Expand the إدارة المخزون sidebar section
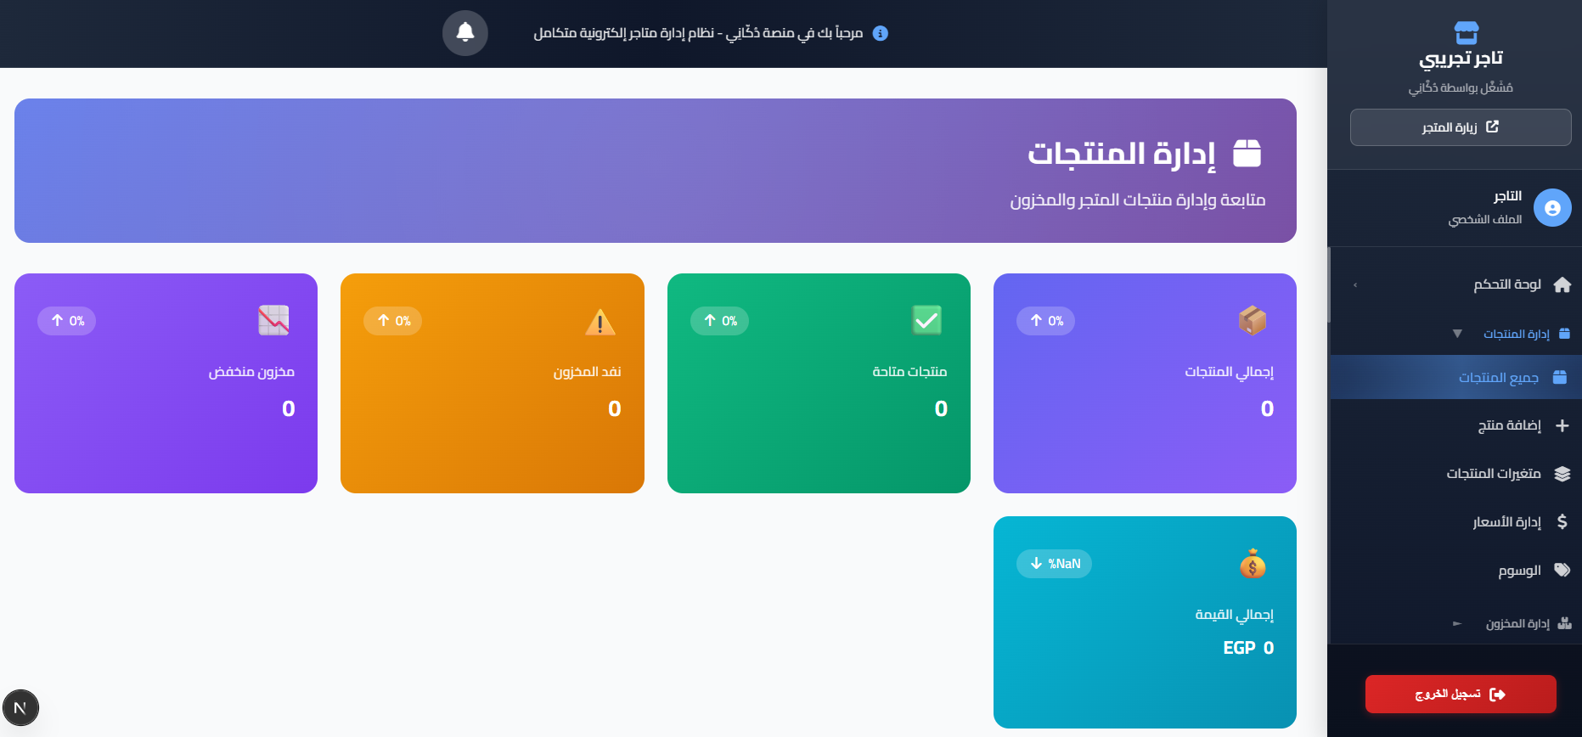 (x=1457, y=624)
